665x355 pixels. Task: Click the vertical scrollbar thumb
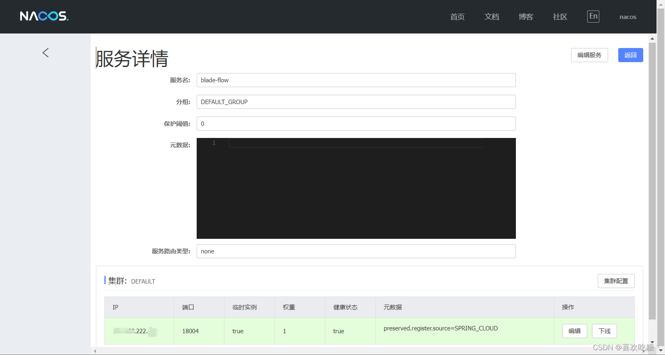[652, 181]
